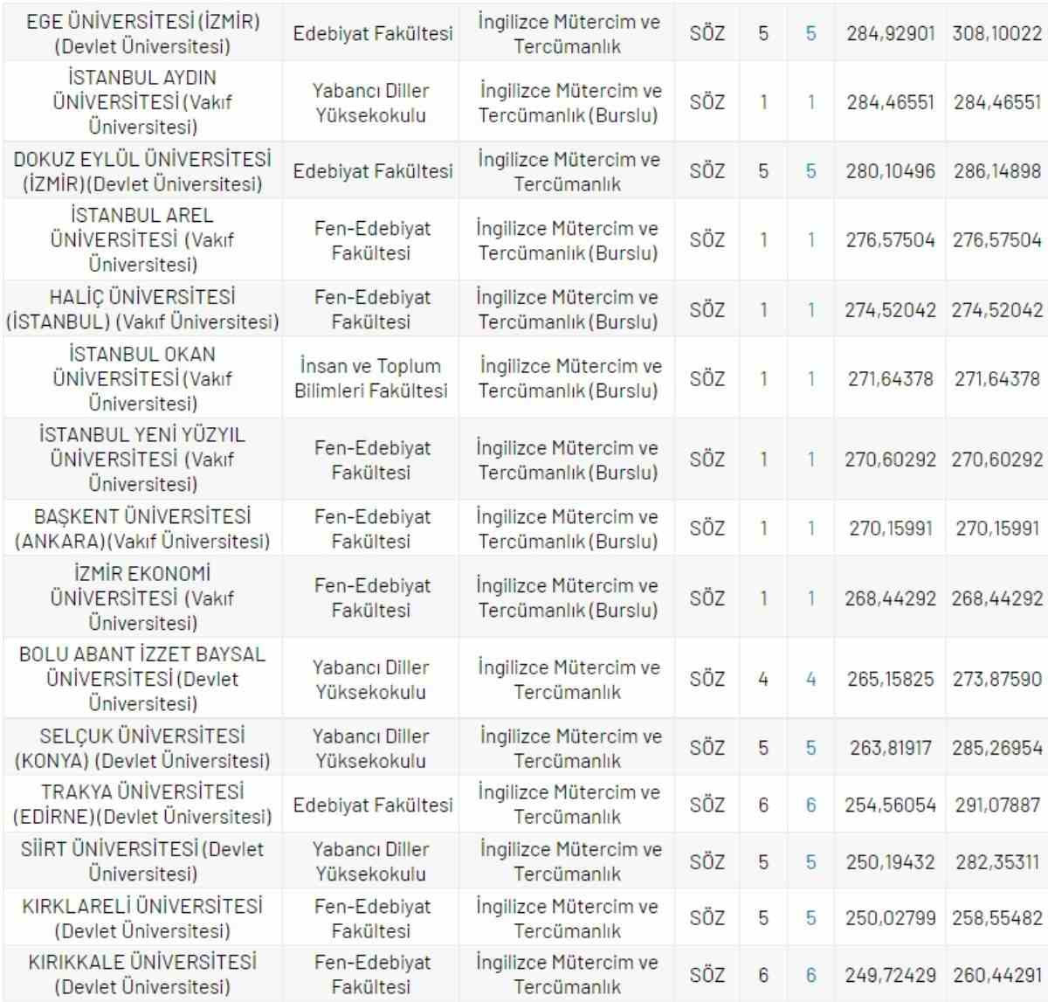
Task: Click the base score 270,15991 in Başkent row
Action: (x=890, y=529)
